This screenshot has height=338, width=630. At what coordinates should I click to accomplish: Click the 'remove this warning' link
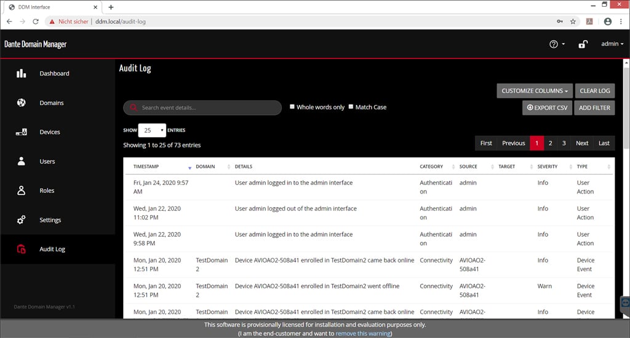point(363,333)
